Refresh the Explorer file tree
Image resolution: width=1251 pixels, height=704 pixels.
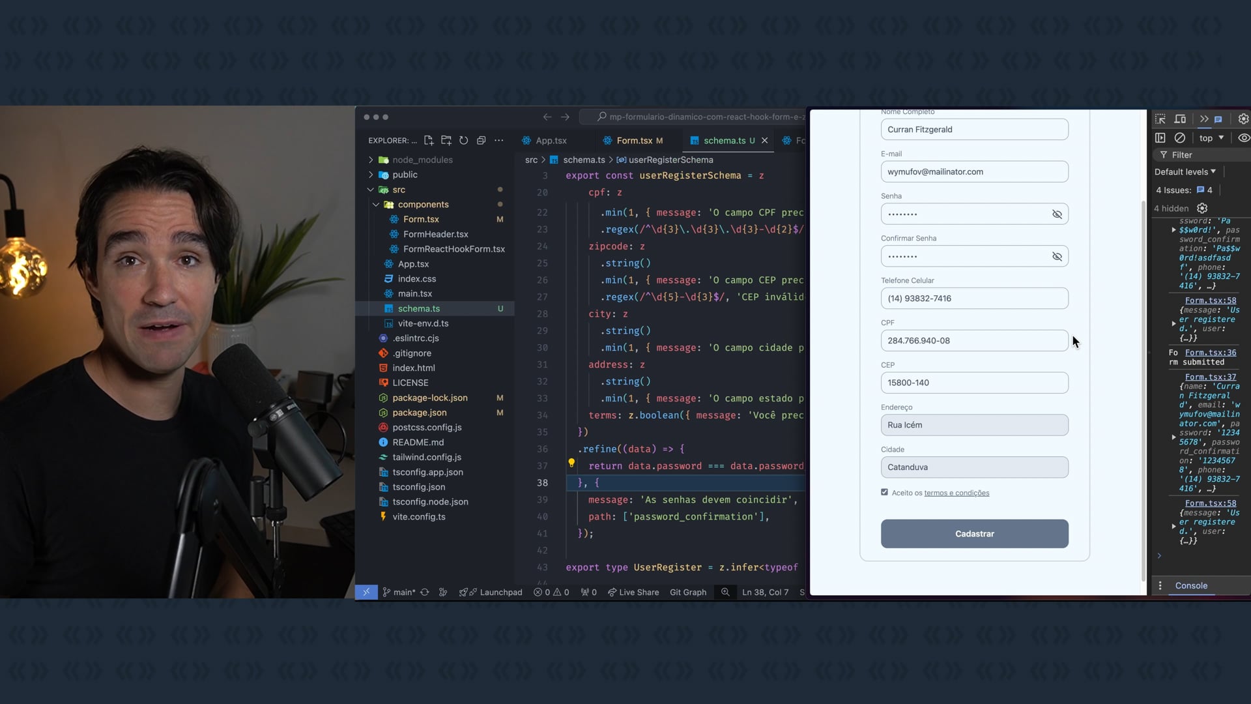(x=463, y=140)
